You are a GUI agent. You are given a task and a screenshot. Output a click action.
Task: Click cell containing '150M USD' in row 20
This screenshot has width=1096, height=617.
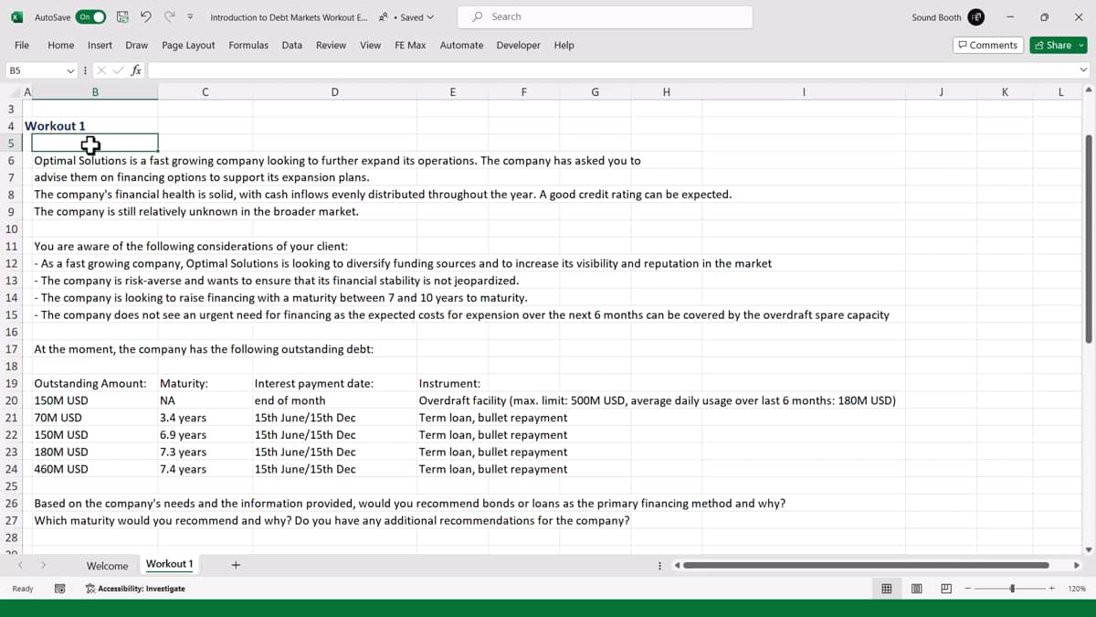coord(61,400)
